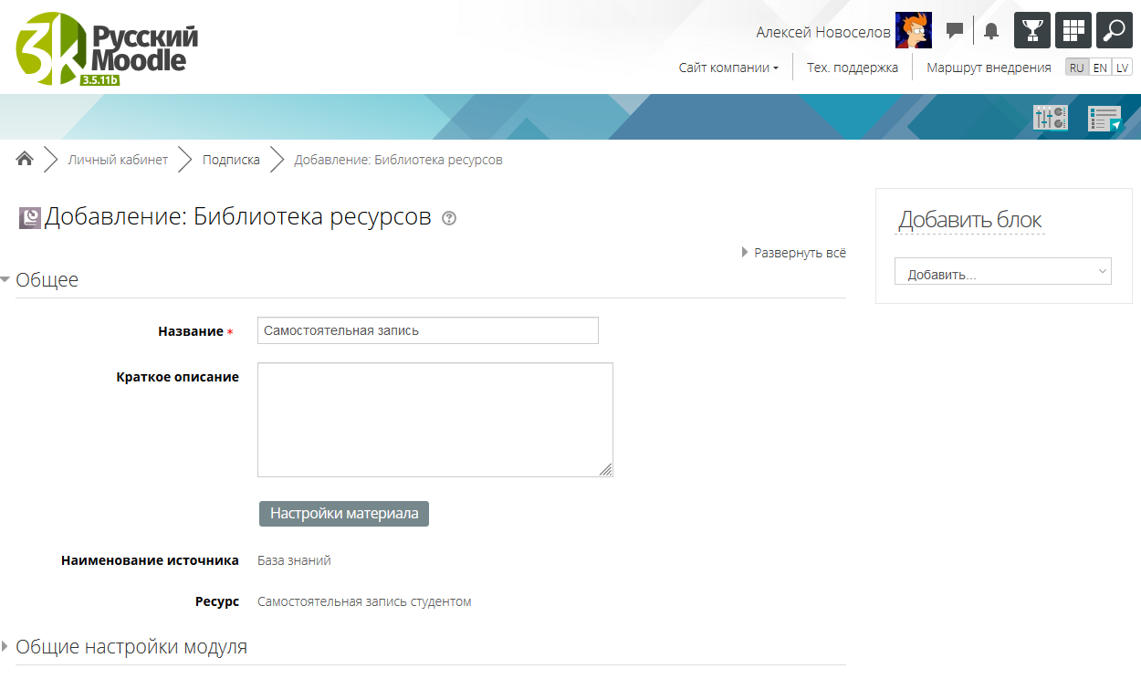Select the RU language option
This screenshot has width=1141, height=679.
tap(1077, 68)
